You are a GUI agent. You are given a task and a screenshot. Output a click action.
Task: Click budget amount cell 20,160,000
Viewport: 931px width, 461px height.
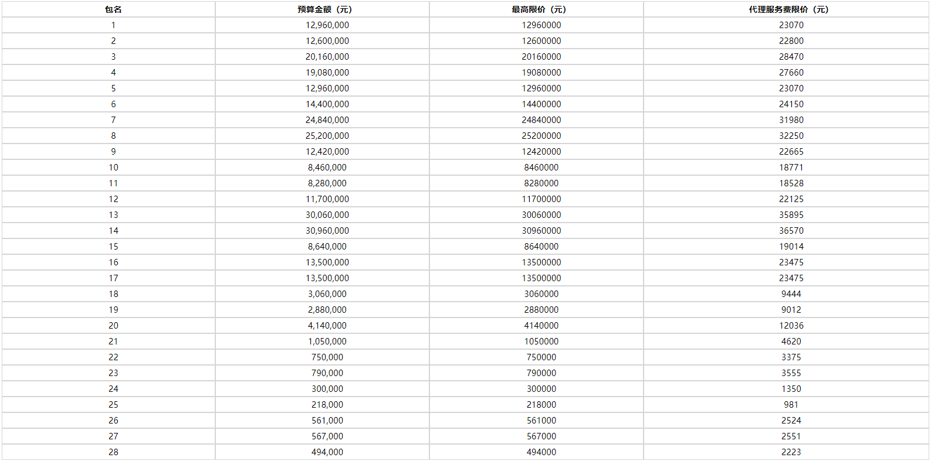[327, 57]
